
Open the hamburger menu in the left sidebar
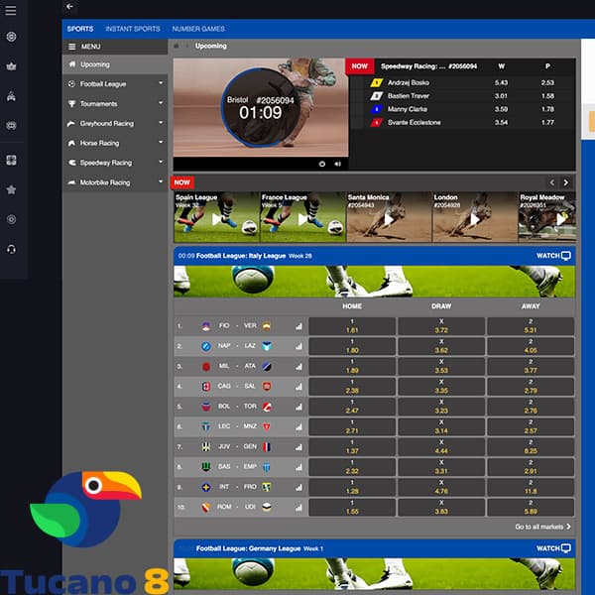11,10
